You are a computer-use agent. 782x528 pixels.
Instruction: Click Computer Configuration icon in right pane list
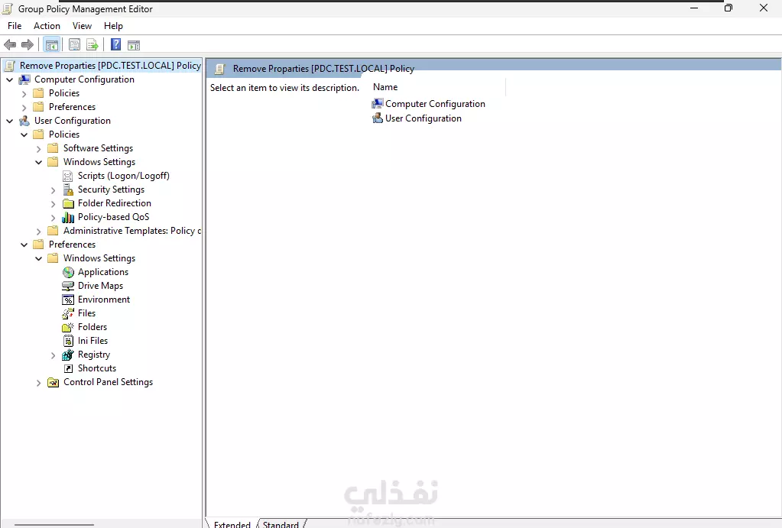click(378, 104)
